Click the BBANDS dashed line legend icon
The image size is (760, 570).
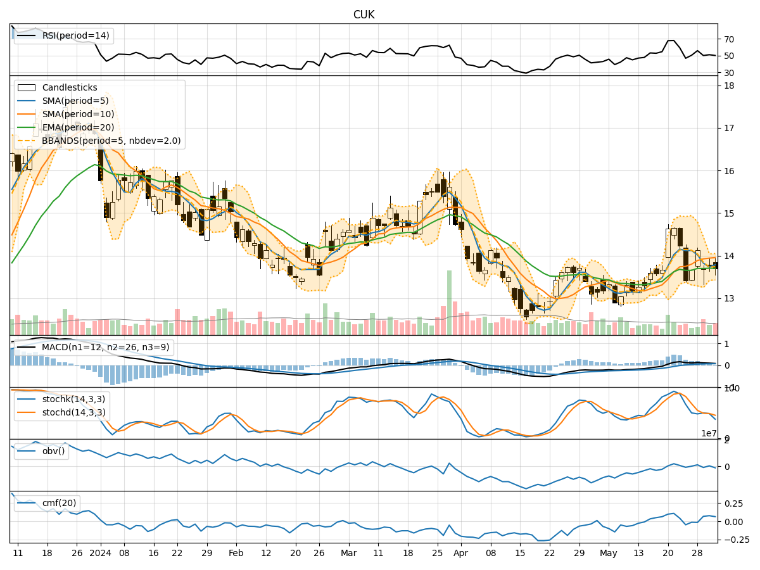pyautogui.click(x=26, y=139)
